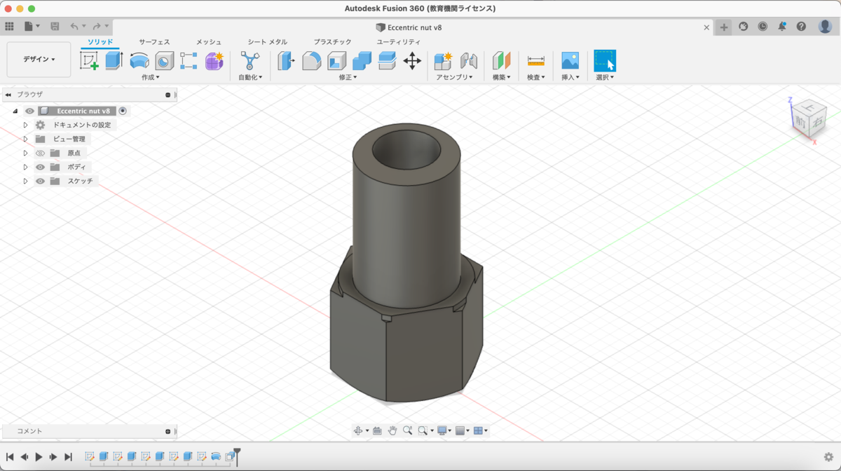
Task: Create a New Component
Action: 443,61
